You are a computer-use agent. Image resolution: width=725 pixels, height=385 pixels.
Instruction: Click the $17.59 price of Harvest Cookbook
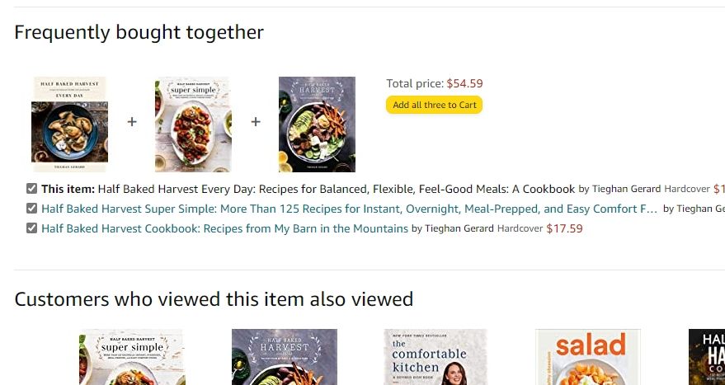pos(564,228)
